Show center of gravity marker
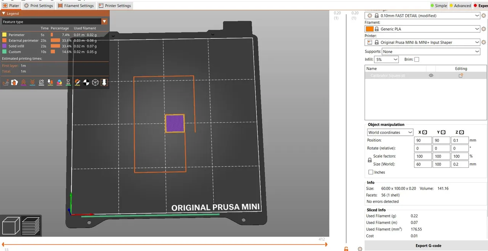Image resolution: width=488 pixels, height=251 pixels. tap(86, 82)
